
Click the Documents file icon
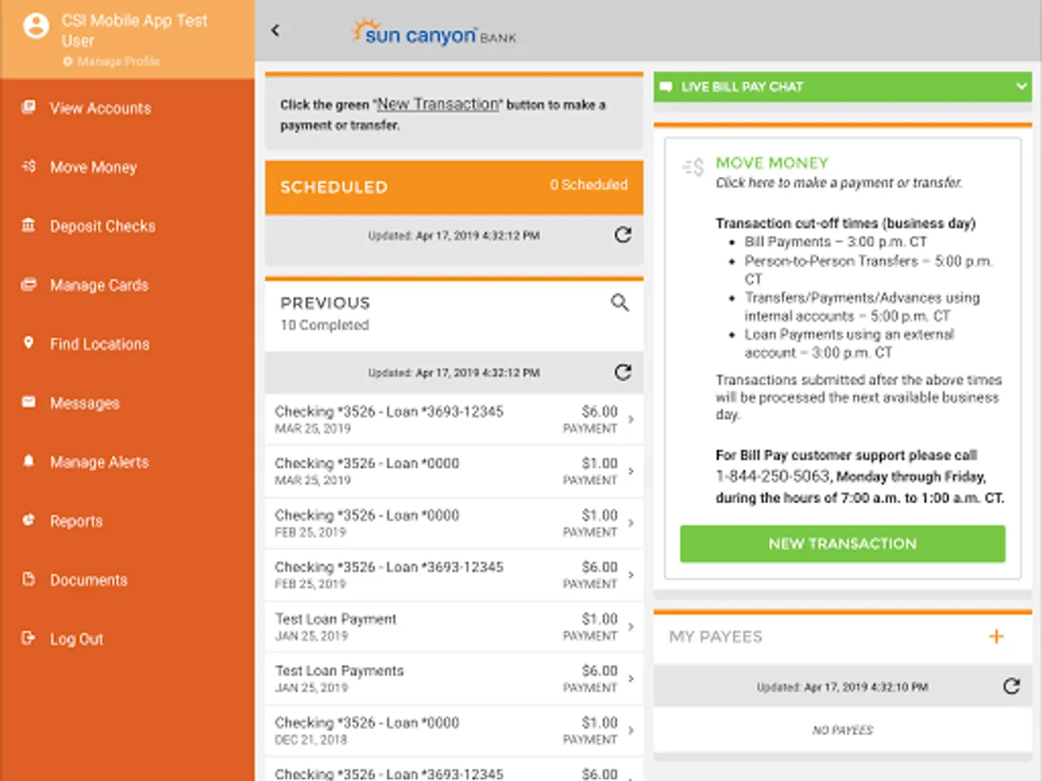(29, 580)
